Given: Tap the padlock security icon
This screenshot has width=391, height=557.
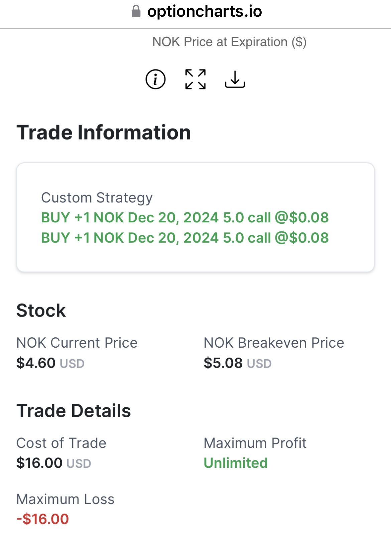Looking at the screenshot, I should pyautogui.click(x=136, y=11).
